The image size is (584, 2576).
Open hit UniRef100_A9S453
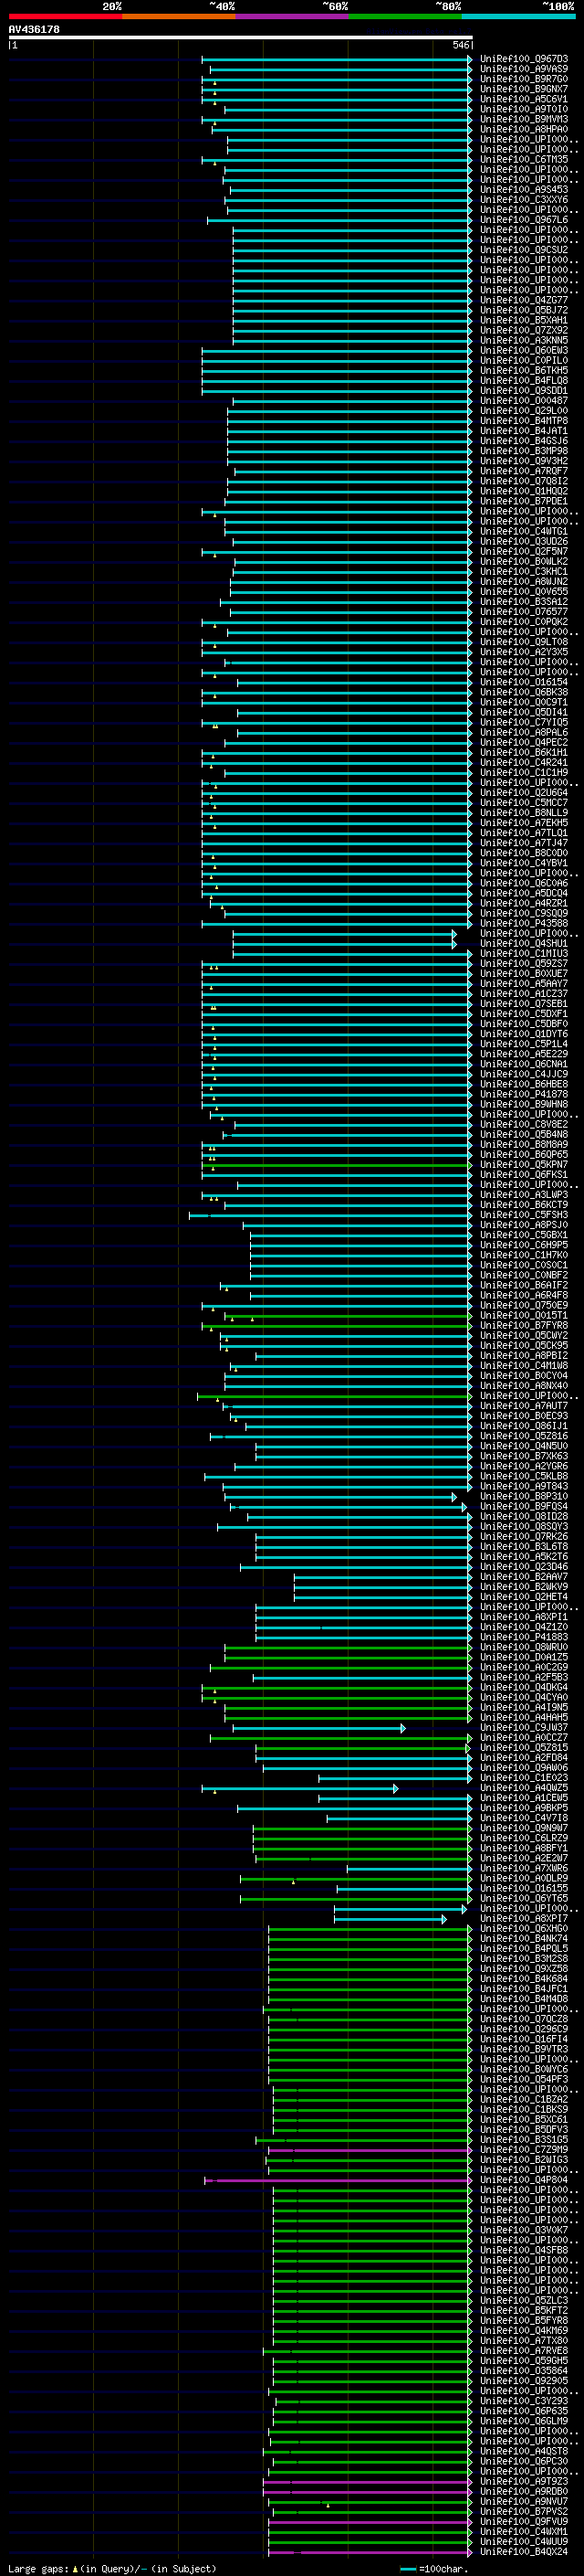click(524, 189)
